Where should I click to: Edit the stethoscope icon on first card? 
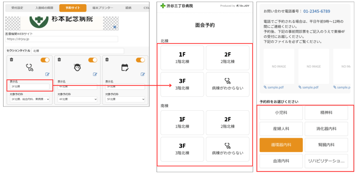tap(47, 74)
